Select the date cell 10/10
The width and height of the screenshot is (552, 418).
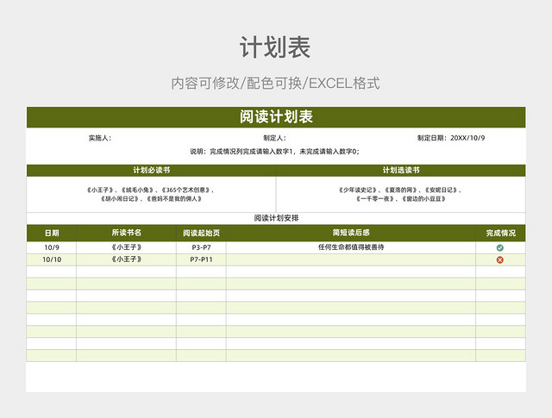52,259
